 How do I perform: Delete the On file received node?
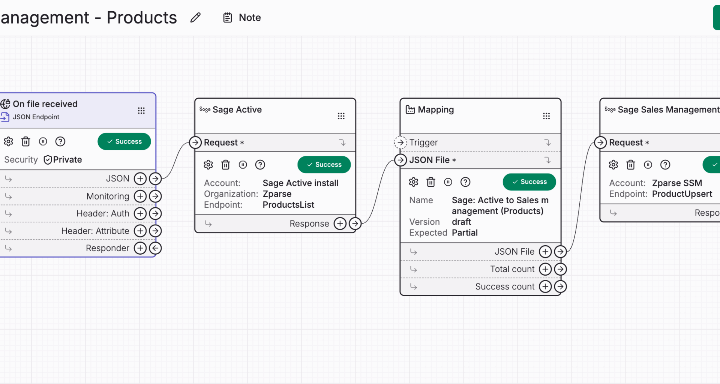[x=26, y=141]
